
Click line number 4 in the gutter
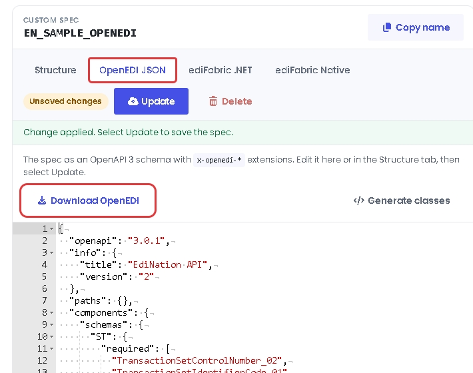pyautogui.click(x=45, y=264)
